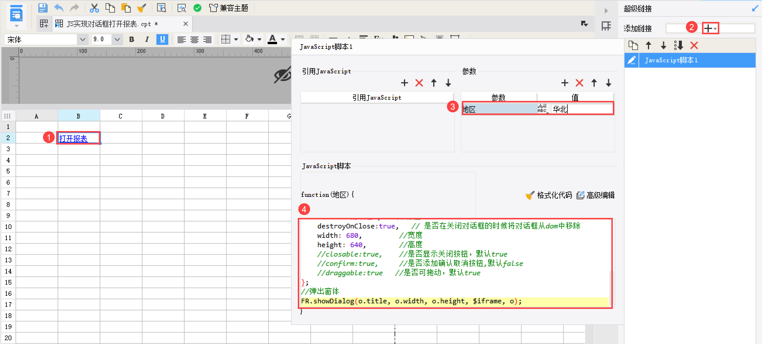The image size is (762, 344).
Task: Add a new referenced JavaScript entry
Action: tap(404, 83)
